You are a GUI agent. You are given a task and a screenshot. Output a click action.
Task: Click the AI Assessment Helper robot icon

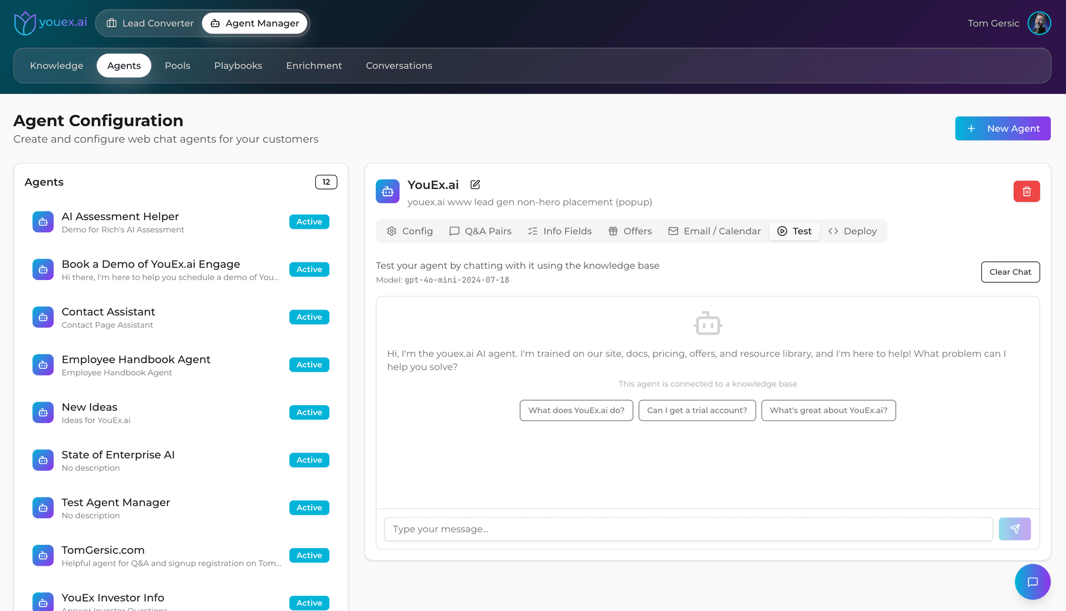coord(43,222)
